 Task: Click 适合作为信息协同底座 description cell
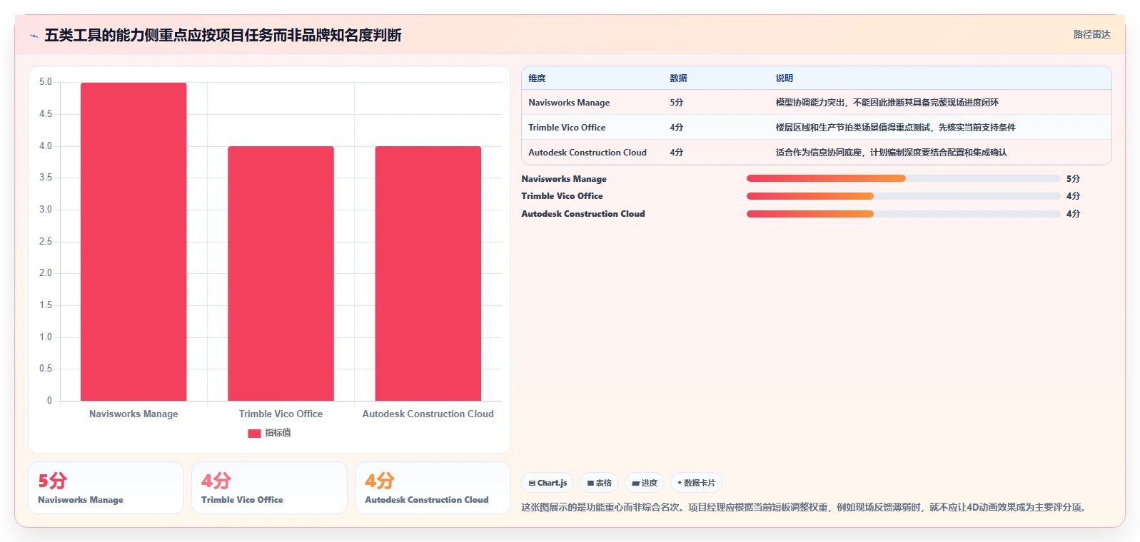point(891,153)
